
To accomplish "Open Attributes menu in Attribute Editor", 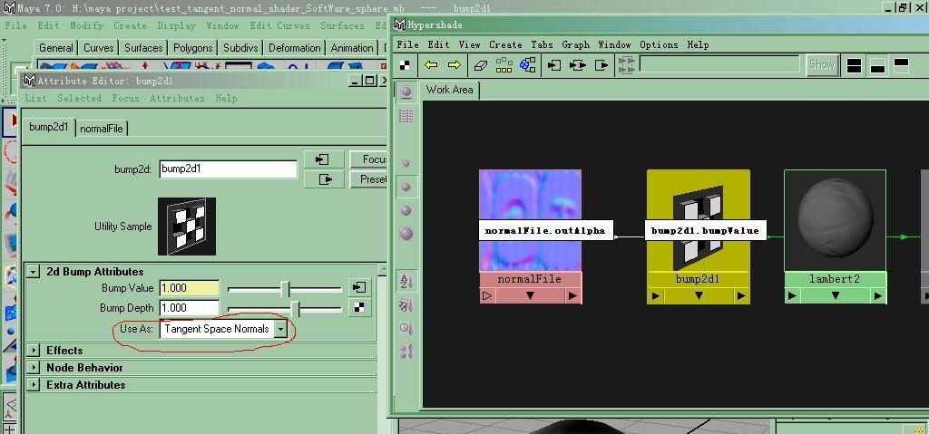I will coord(177,98).
